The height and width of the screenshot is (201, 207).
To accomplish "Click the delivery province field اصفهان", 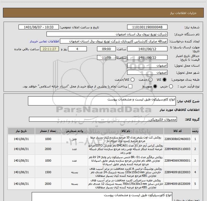I will [x=147, y=66].
